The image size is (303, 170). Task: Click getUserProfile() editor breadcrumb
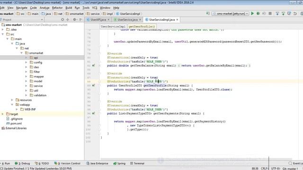click(x=142, y=26)
